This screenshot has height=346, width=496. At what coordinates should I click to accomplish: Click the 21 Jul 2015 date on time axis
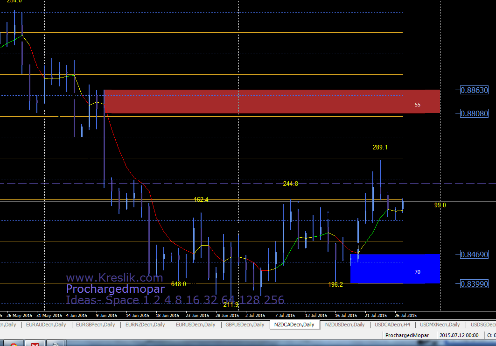coord(376,315)
